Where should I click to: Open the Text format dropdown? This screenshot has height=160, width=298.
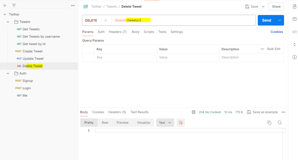point(165,123)
